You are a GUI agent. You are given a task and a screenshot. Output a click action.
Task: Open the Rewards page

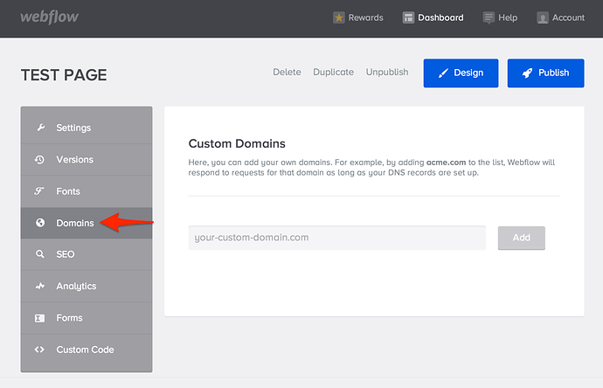(358, 17)
